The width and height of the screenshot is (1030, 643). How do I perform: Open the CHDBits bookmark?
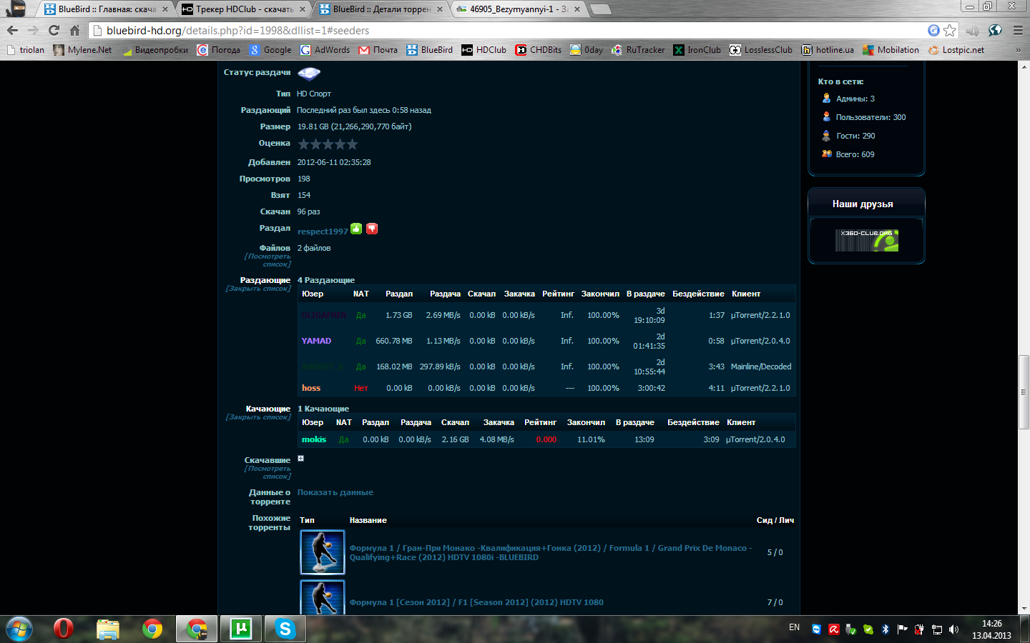click(x=539, y=50)
